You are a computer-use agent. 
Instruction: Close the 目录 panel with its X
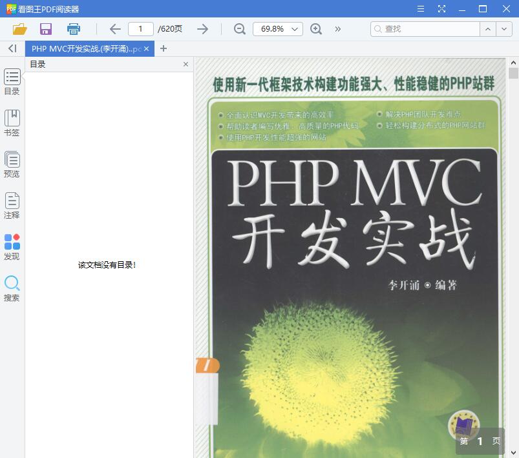[x=185, y=64]
